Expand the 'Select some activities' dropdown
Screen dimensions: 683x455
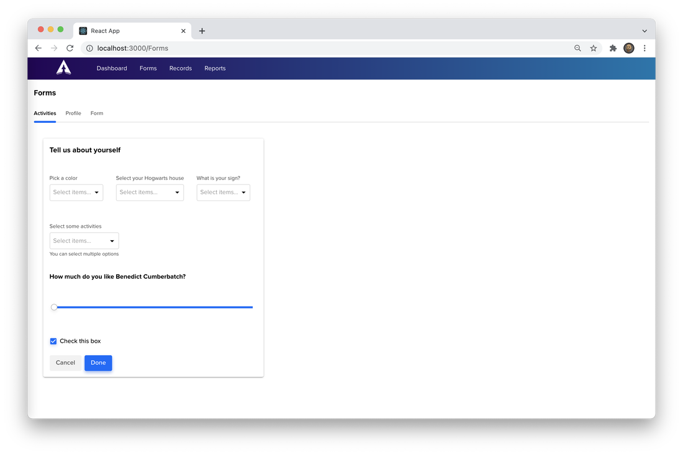point(84,241)
